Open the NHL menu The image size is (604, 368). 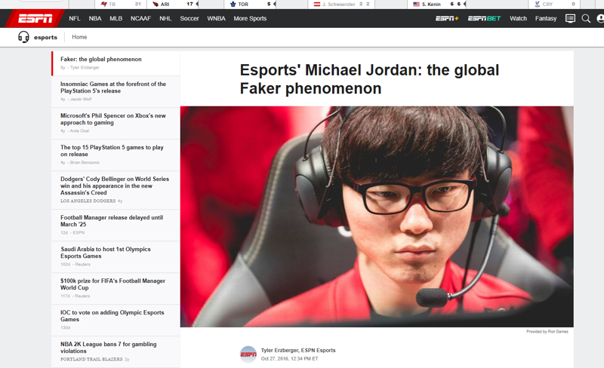165,19
